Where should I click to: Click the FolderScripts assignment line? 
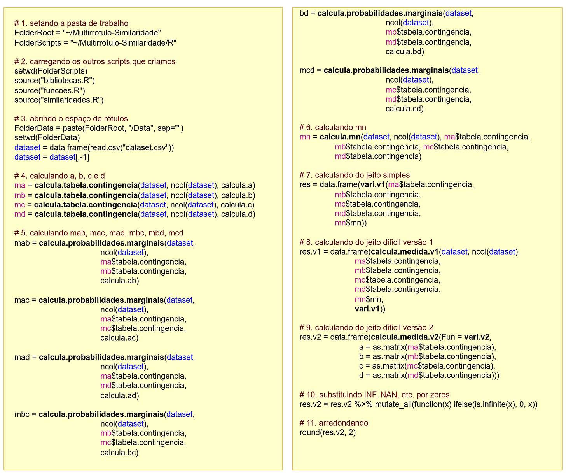pos(95,43)
